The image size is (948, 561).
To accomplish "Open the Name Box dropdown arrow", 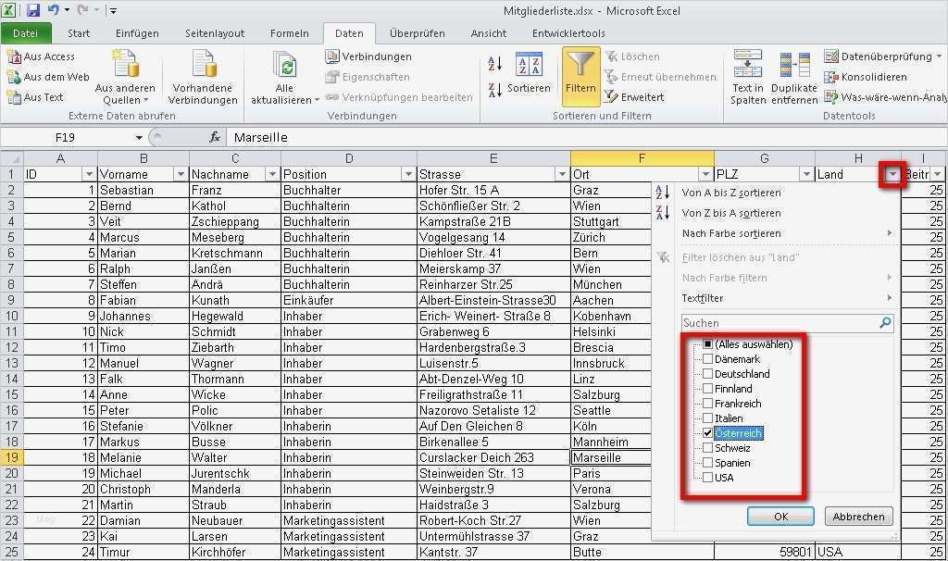I will 139,138.
